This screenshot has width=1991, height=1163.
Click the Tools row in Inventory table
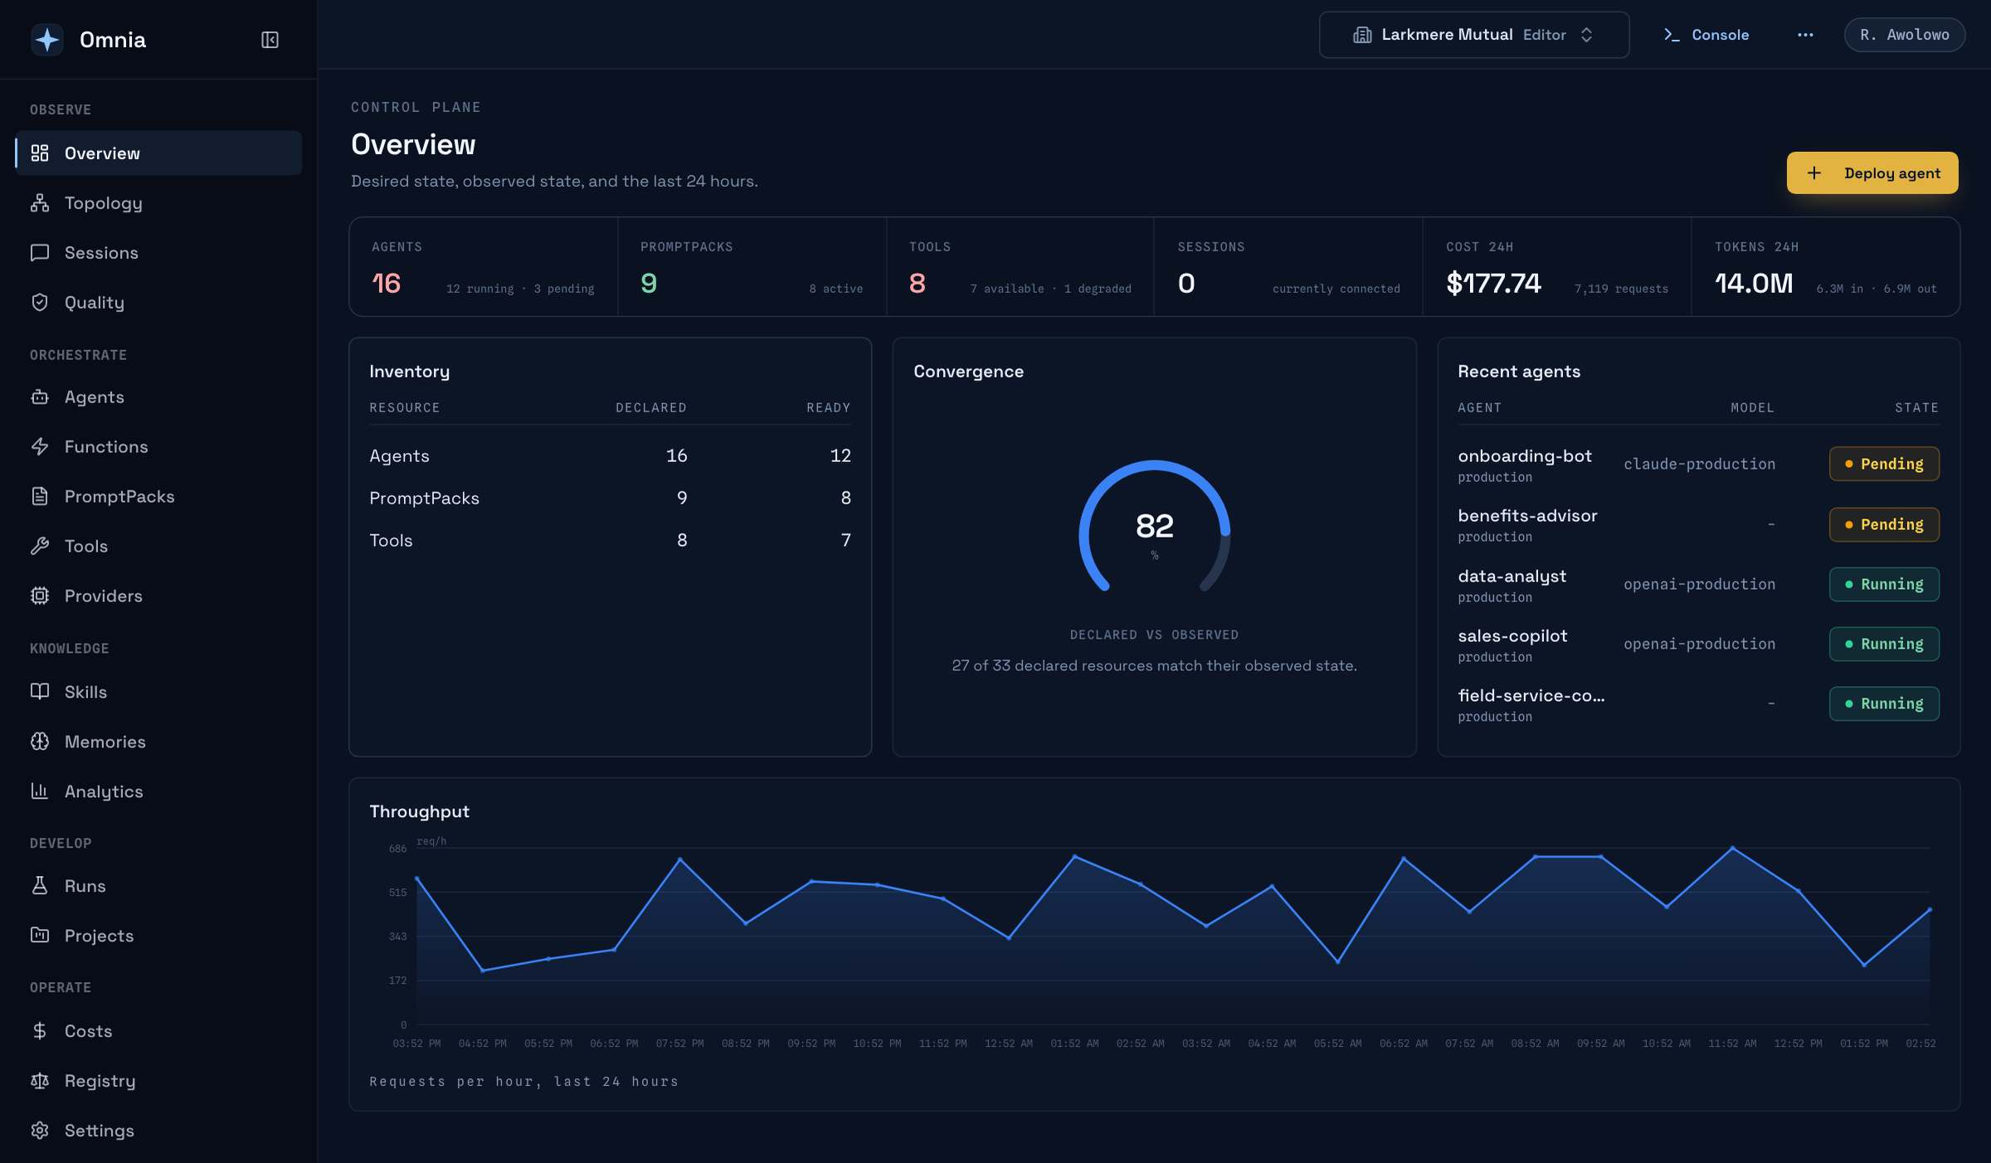coord(610,540)
